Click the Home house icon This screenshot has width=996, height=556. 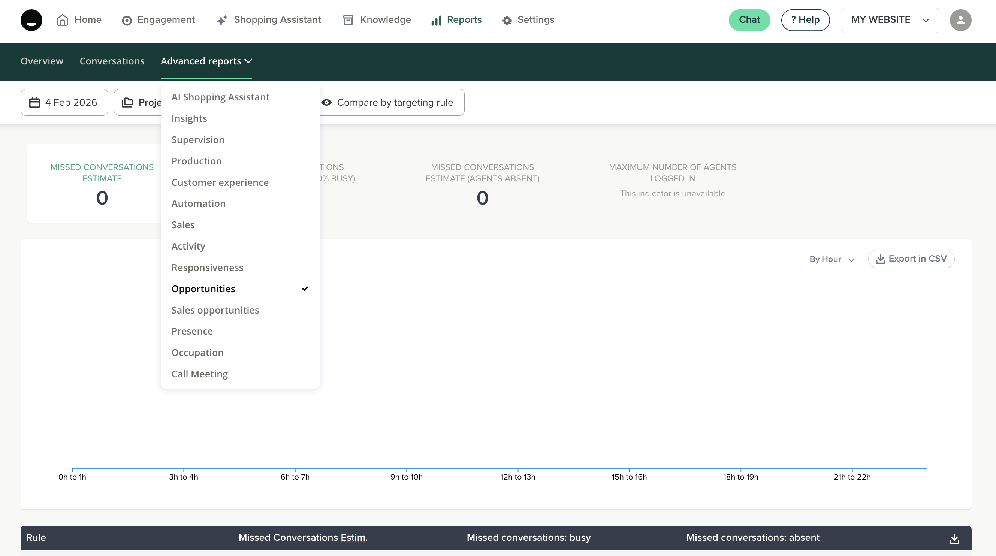[62, 20]
